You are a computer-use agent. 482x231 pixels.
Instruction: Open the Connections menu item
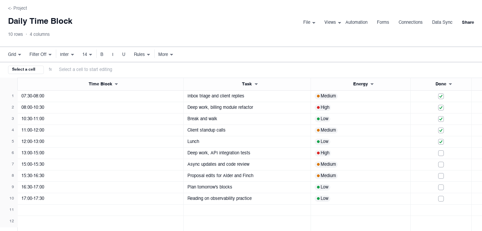coord(410,22)
